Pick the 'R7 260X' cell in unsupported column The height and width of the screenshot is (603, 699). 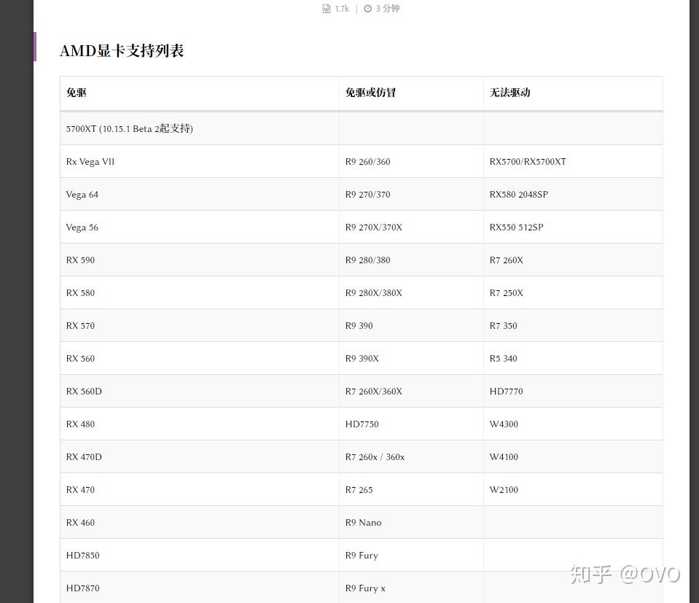click(573, 260)
